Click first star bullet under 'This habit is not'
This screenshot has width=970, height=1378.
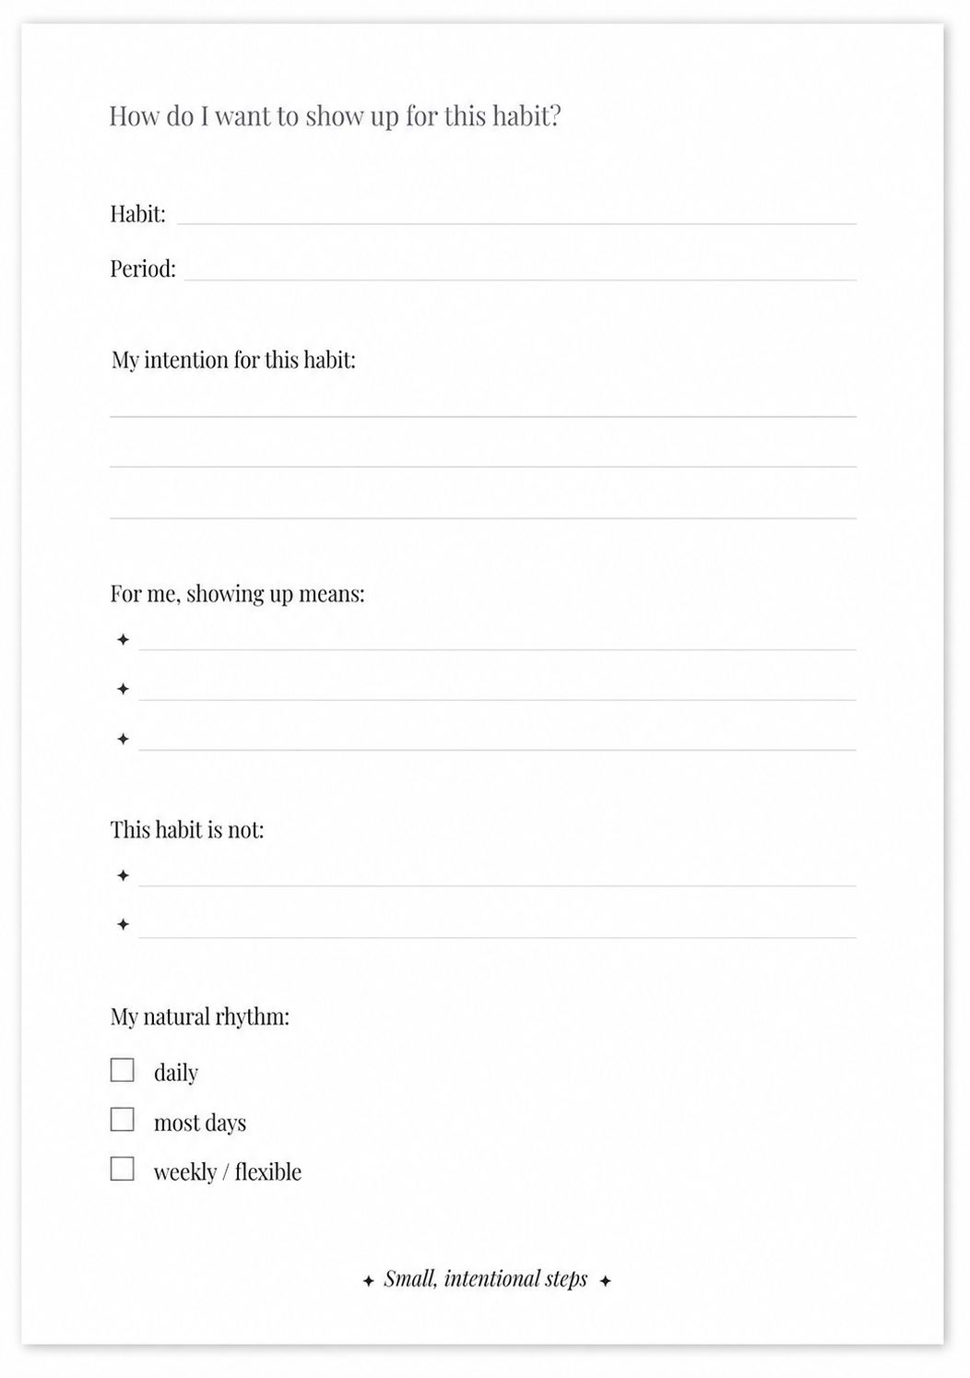click(x=123, y=875)
